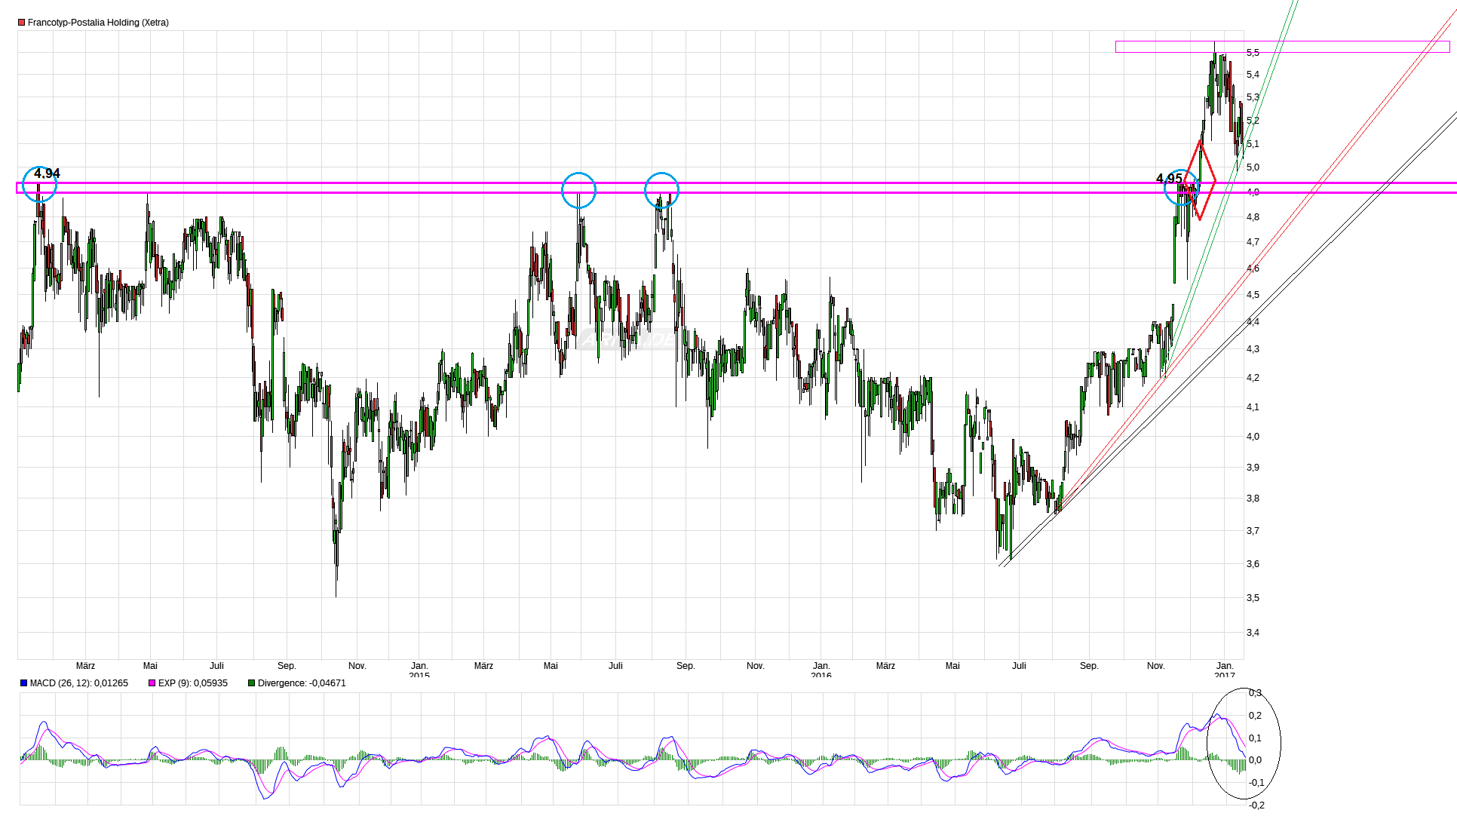Viewport: 1457px width, 816px height.
Task: Click the EXP (9) indicator label
Action: click(192, 683)
